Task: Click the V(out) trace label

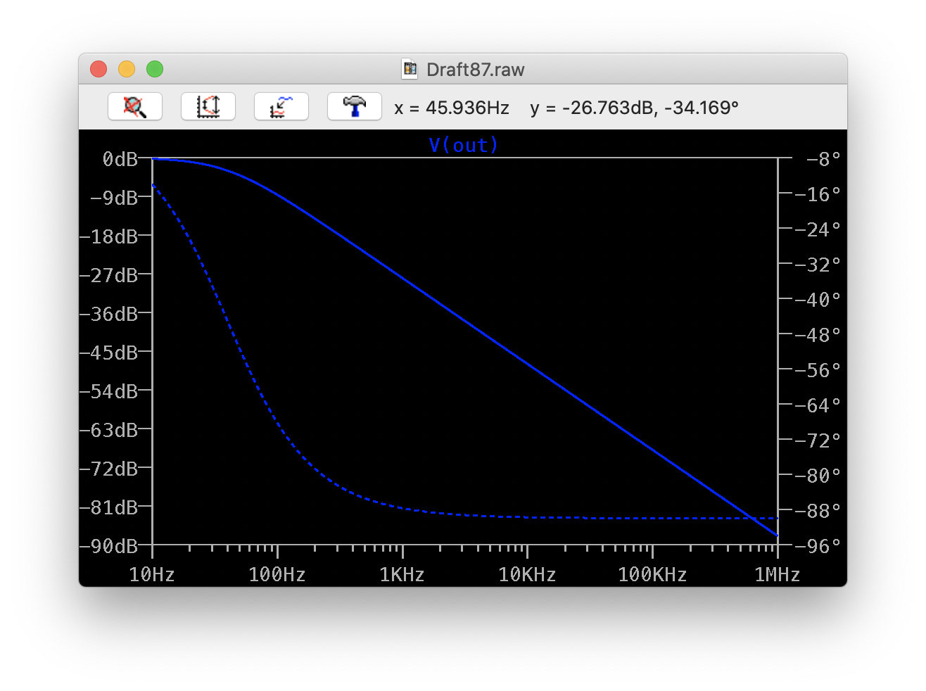Action: click(x=463, y=145)
